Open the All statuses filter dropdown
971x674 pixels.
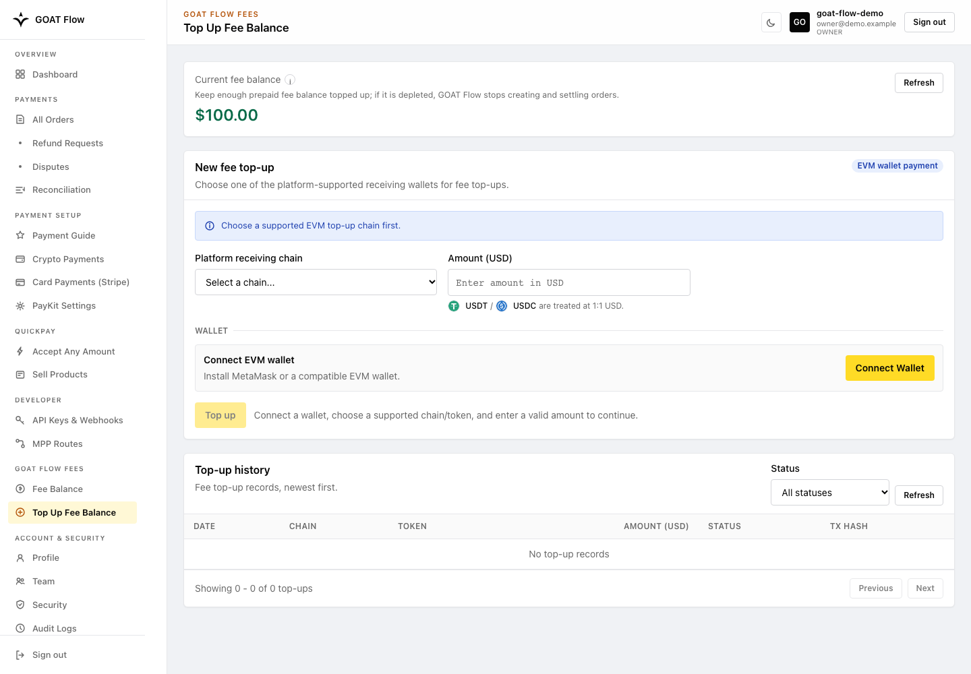tap(830, 493)
